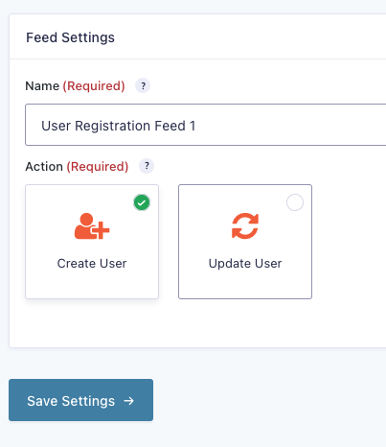This screenshot has width=386, height=447.
Task: Click the red Required text beside Action
Action: [x=98, y=167]
